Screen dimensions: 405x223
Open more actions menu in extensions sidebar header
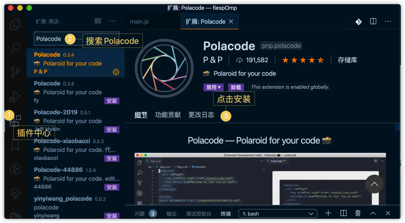(x=113, y=21)
